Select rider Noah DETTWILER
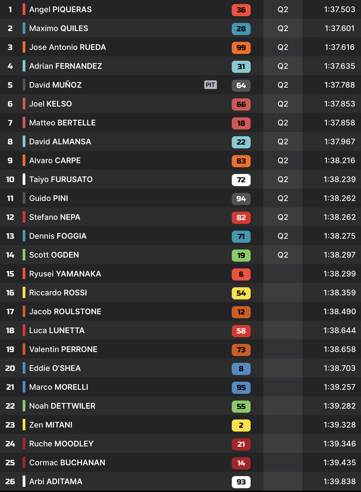Viewport: 361px width, 492px height. pos(62,406)
